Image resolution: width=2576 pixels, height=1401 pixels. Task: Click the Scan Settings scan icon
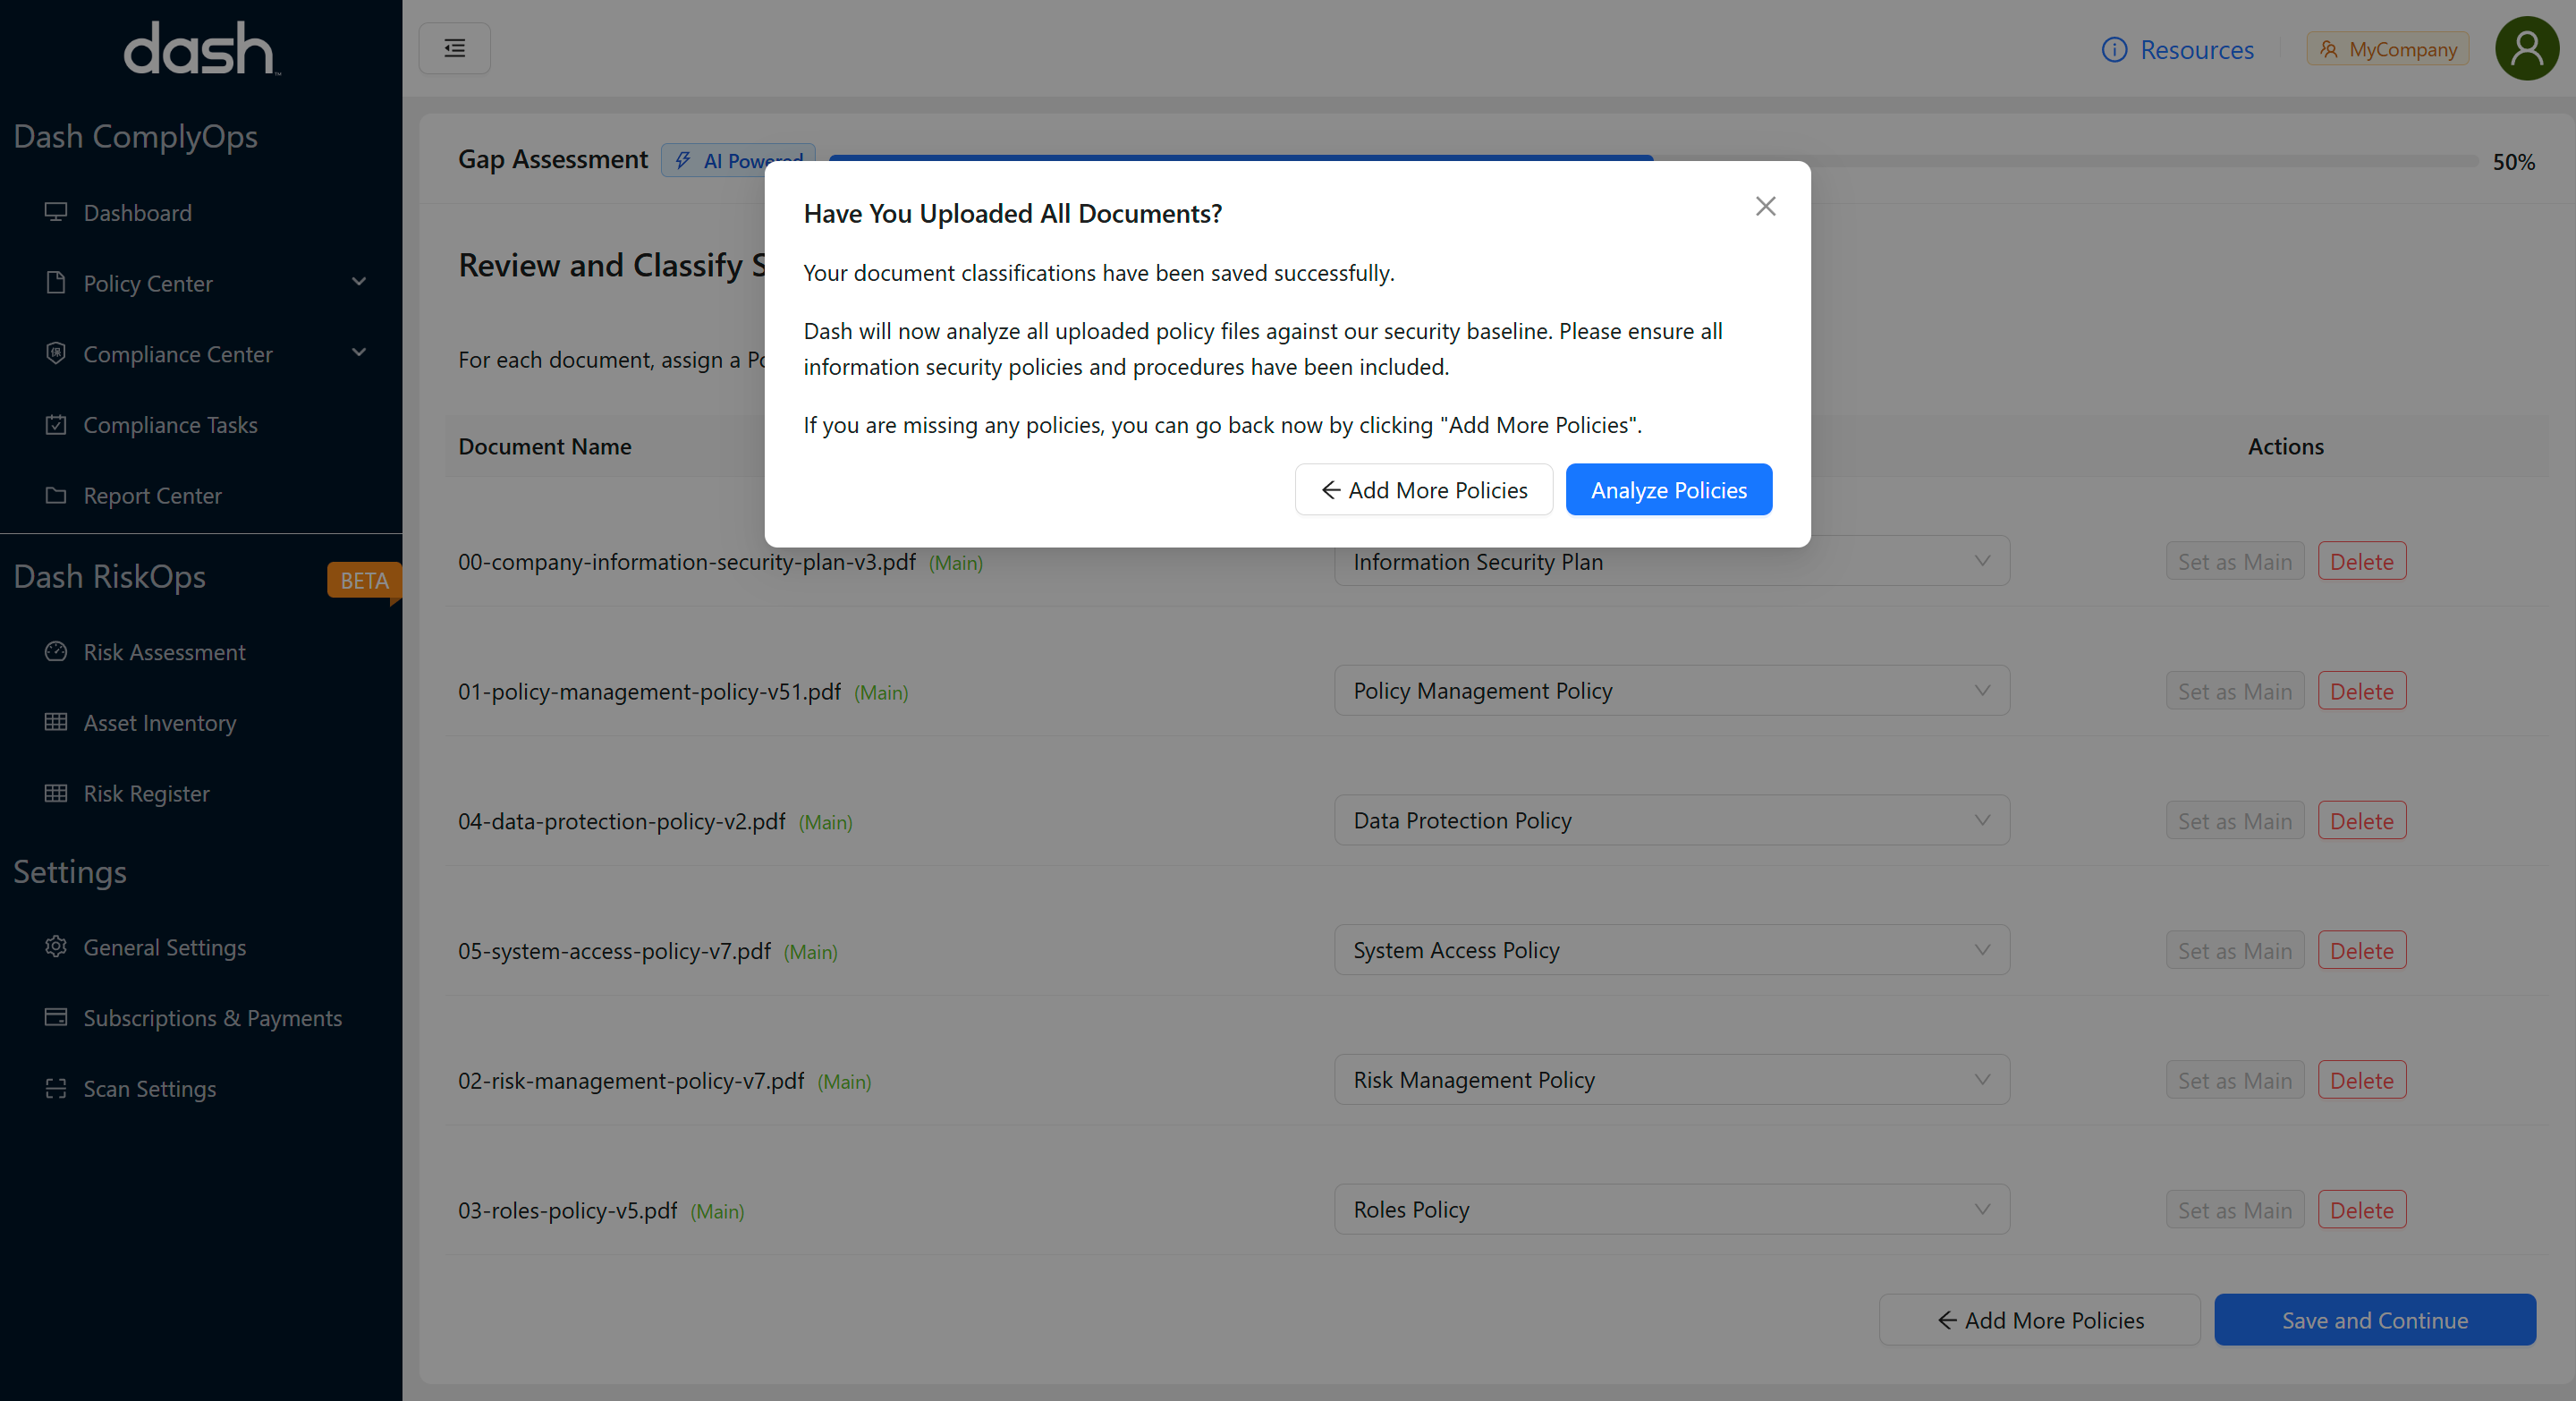click(x=56, y=1088)
